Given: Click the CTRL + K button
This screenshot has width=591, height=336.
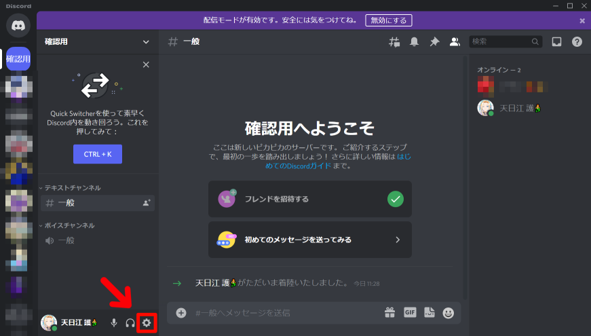Looking at the screenshot, I should [x=98, y=154].
